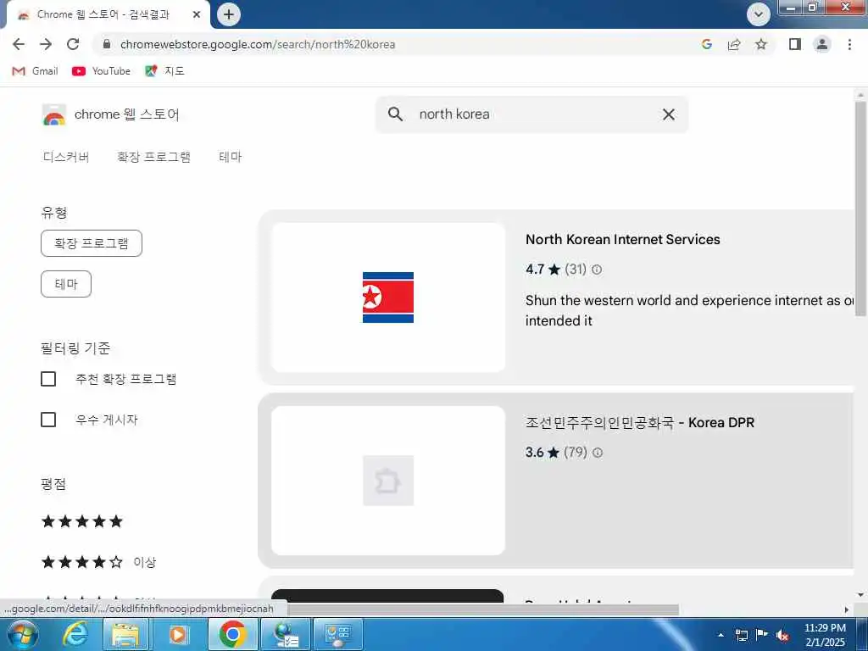Show rating info for Korea DPR extension
The height and width of the screenshot is (651, 868).
pyautogui.click(x=598, y=453)
